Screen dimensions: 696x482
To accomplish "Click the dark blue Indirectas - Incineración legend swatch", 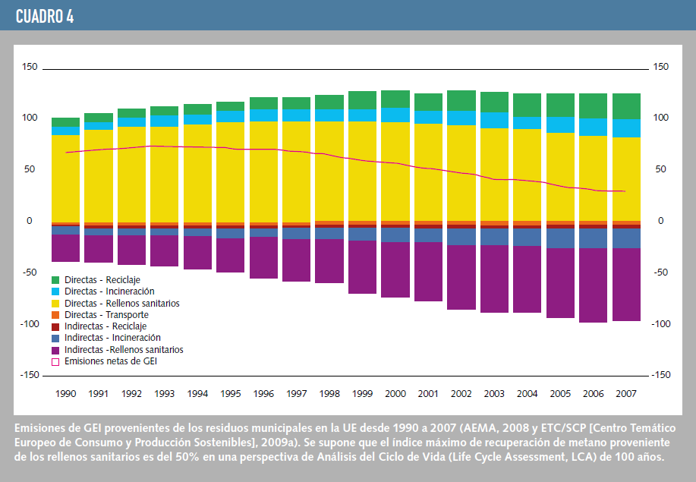I will pyautogui.click(x=55, y=338).
